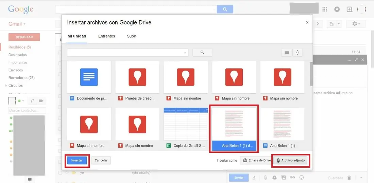Screen dimensions: 374x183
Task: Open Recibidos (5) folder
Action: pos(20,47)
